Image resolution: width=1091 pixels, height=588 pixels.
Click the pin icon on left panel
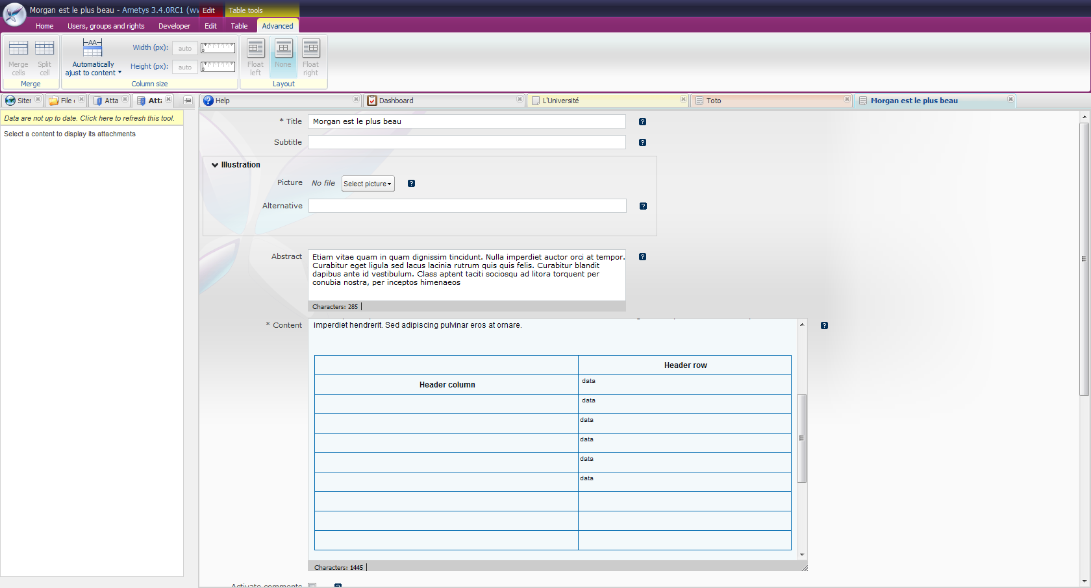coord(188,101)
